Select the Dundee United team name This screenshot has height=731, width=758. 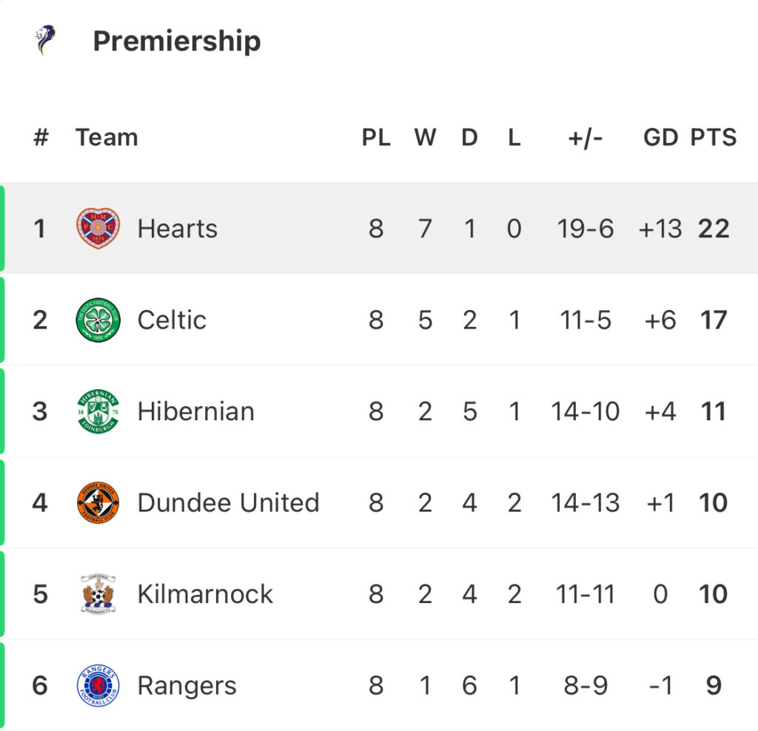click(228, 503)
